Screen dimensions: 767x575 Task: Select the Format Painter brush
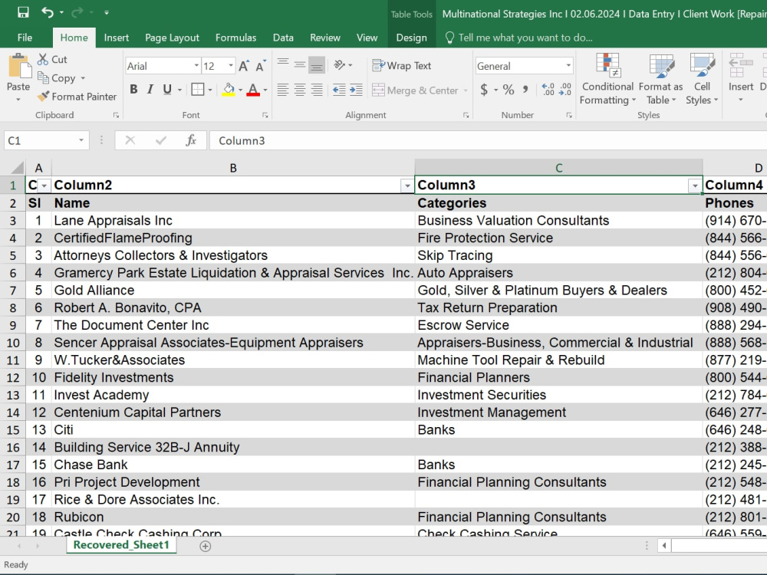click(44, 97)
